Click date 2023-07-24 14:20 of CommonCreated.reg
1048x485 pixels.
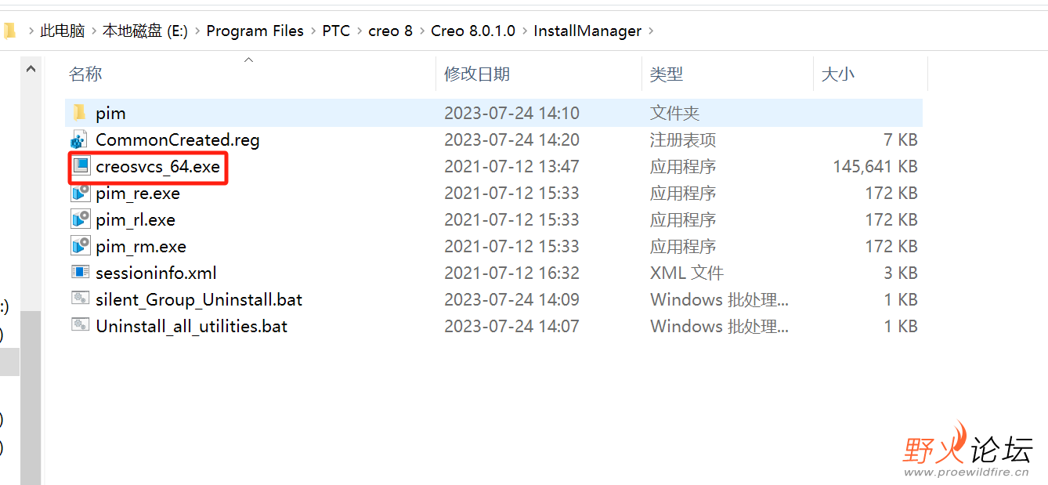coord(512,140)
